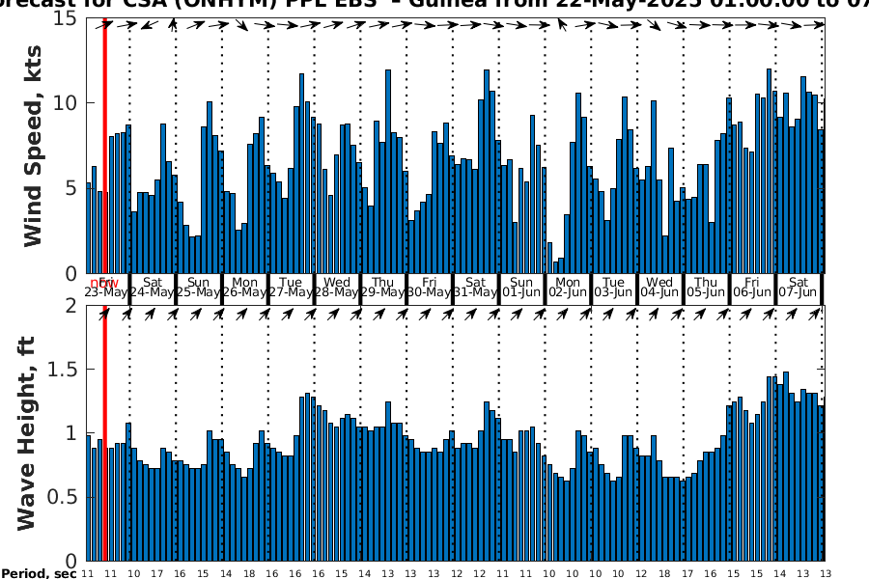Click the 'Tue 27-May' date label
This screenshot has width=869, height=579.
291,288
